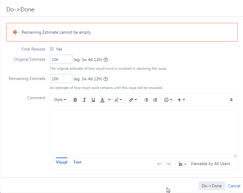
Task: Toggle bold formatting in comment toolbar
Action: coord(75,100)
